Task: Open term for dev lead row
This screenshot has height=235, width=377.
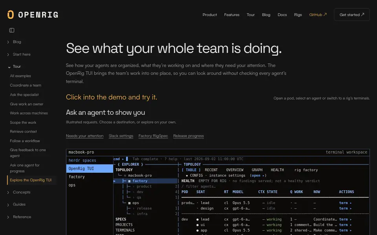Action: pos(345,219)
